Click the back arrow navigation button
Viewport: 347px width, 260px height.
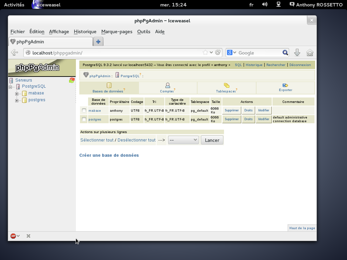[15, 52]
